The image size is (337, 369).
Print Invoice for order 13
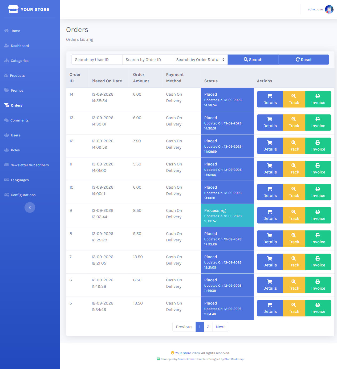318,123
